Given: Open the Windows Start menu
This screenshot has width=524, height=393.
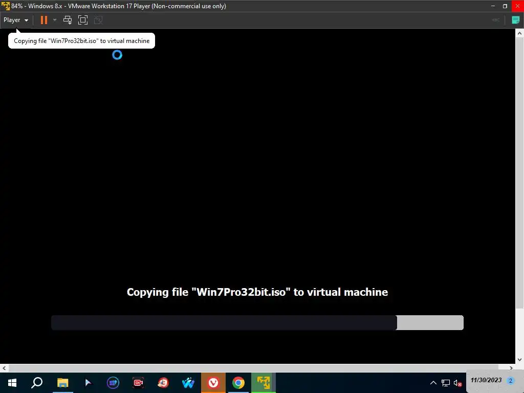Looking at the screenshot, I should (x=12, y=383).
